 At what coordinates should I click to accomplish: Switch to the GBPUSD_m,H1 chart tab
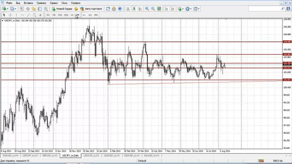tap(50, 155)
